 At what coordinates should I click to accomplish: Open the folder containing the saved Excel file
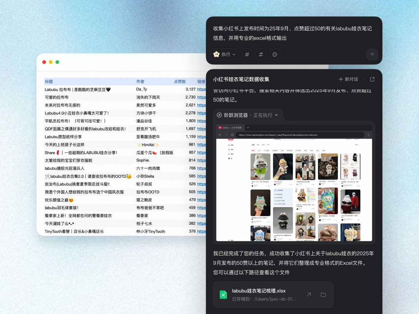(323, 295)
